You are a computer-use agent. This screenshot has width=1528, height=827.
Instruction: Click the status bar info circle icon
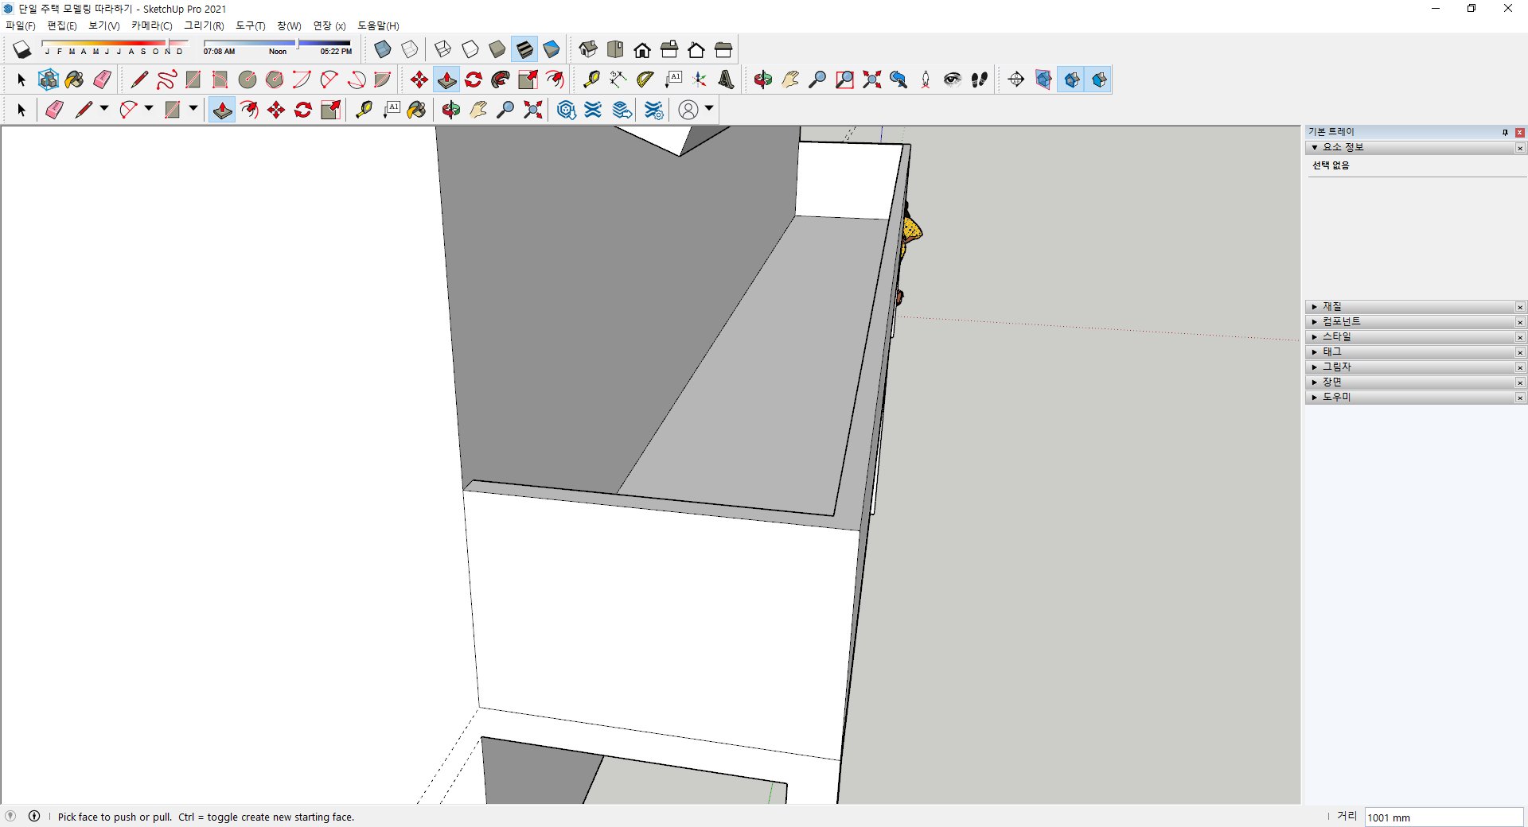(x=34, y=816)
